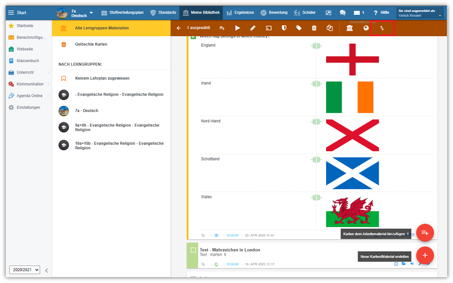Publish the card using the toolbar globe icon
Image resolution: width=453 pixels, height=283 pixels.
(x=366, y=28)
